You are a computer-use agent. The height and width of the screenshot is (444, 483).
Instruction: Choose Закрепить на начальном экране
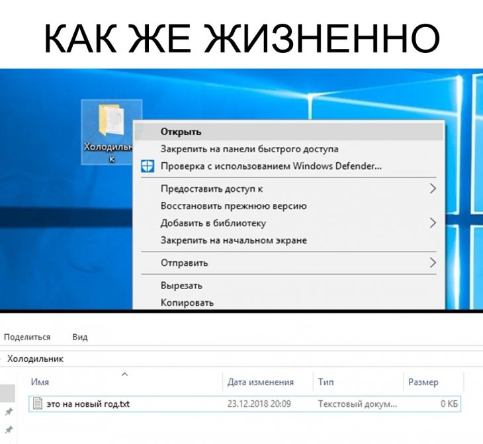pos(289,240)
